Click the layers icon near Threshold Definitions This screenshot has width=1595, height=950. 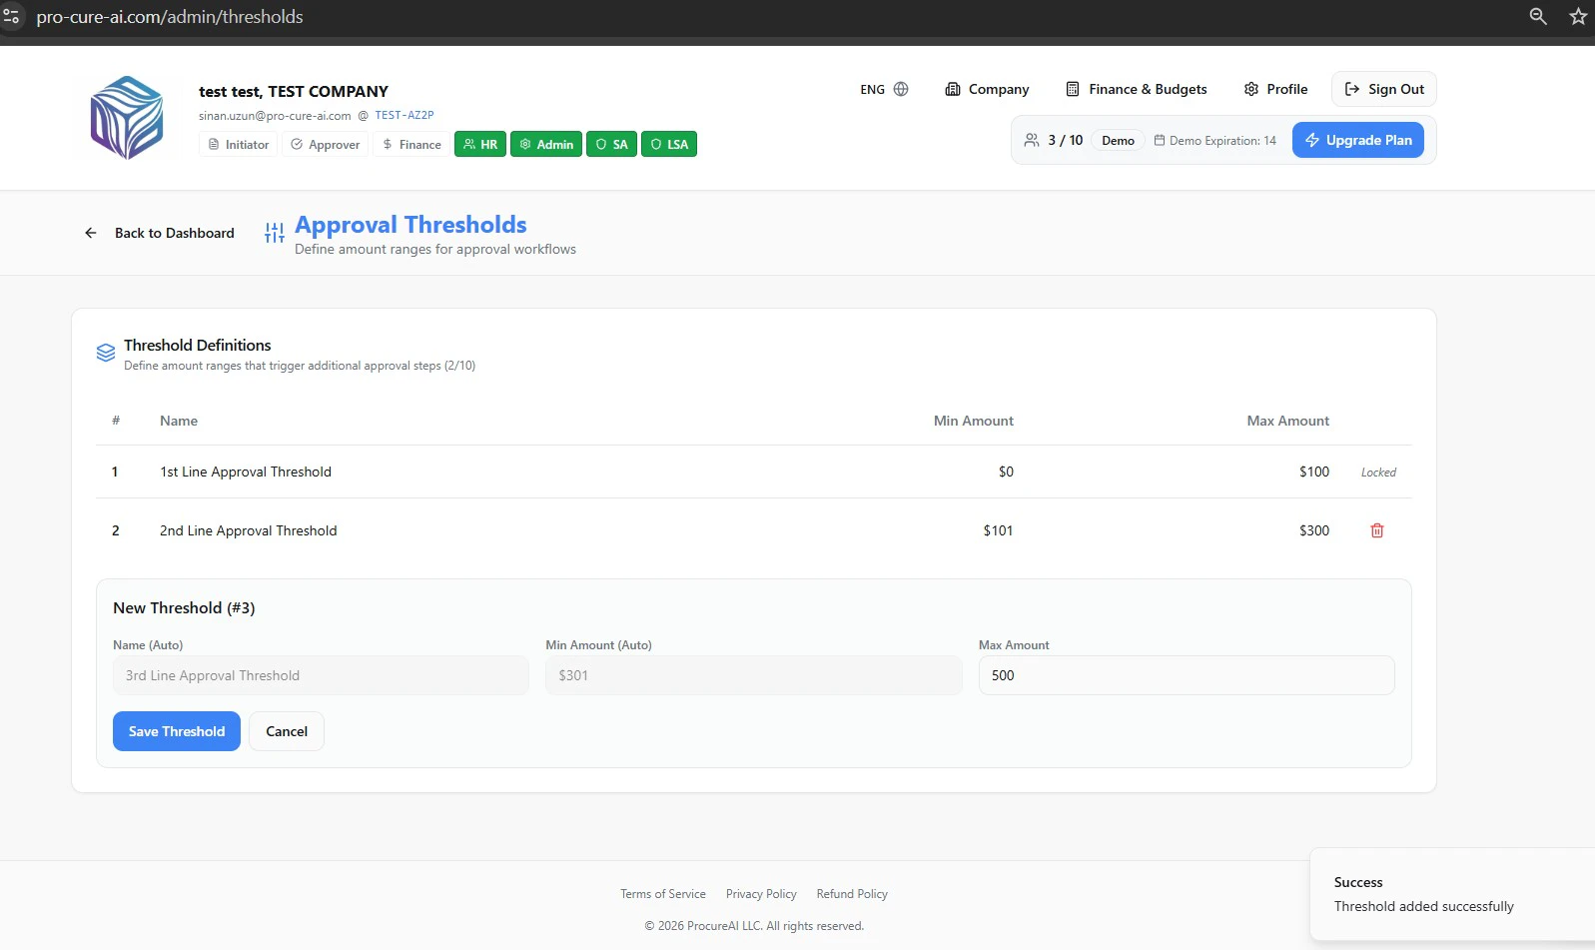[x=106, y=353]
